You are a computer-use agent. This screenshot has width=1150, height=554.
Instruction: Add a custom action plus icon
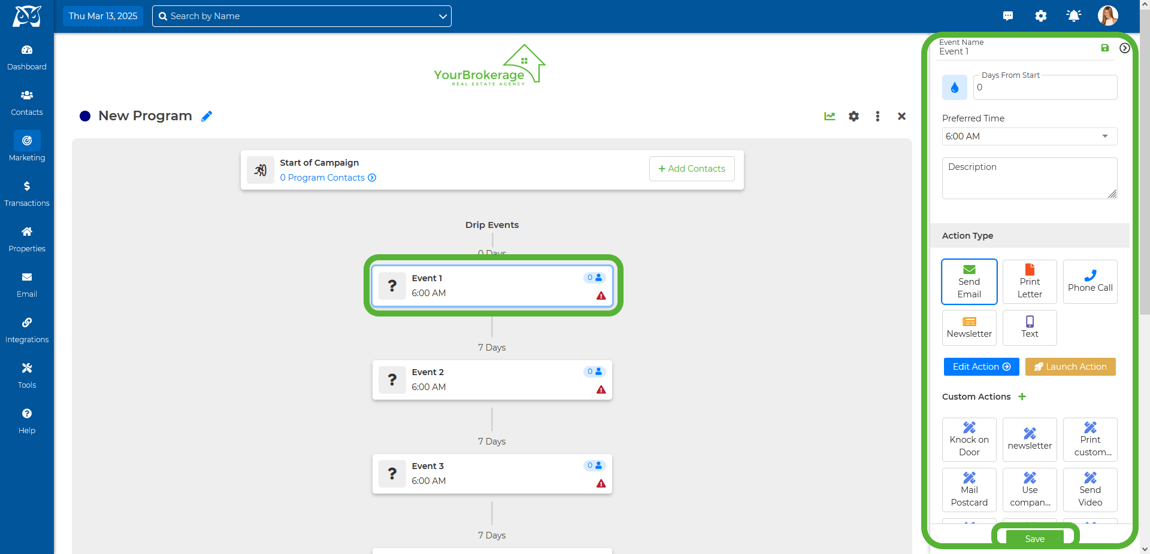[1022, 397]
